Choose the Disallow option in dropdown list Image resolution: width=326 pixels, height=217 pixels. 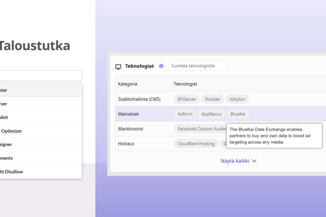tap(41, 172)
